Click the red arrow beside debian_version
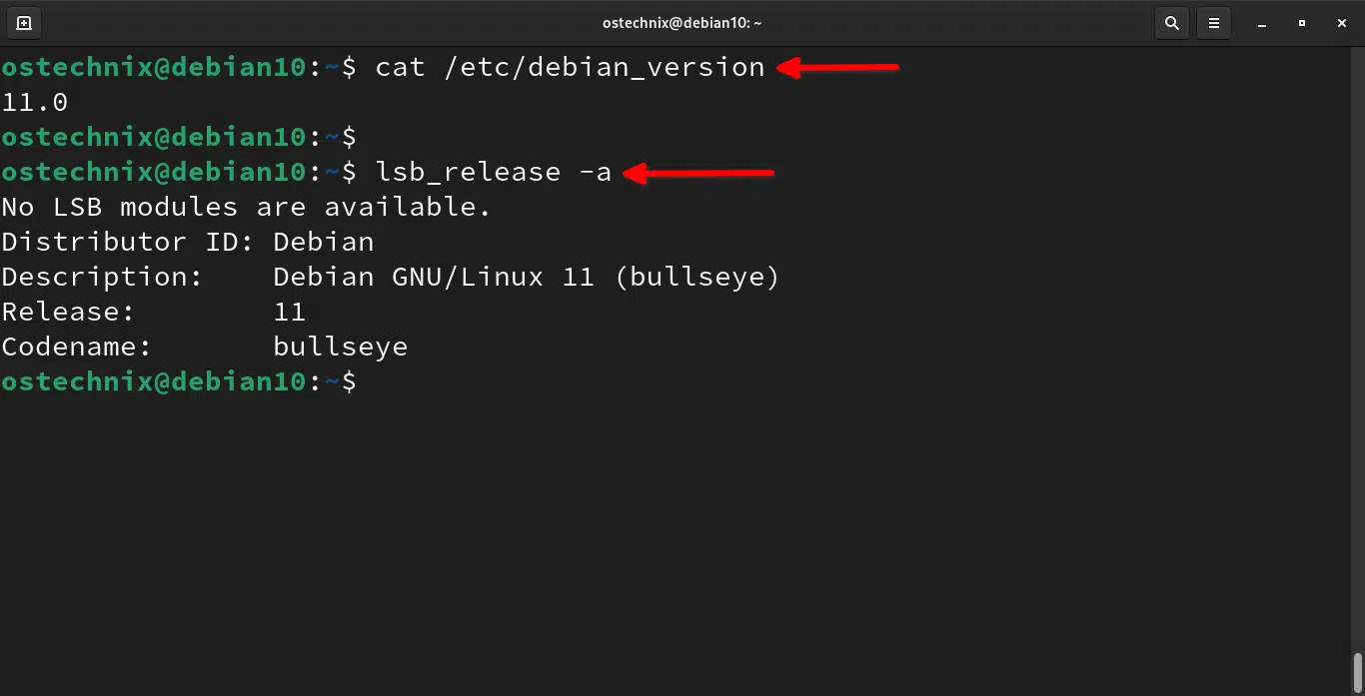The width and height of the screenshot is (1365, 696). (838, 68)
